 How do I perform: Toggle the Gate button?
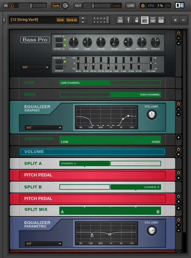tap(56, 6)
